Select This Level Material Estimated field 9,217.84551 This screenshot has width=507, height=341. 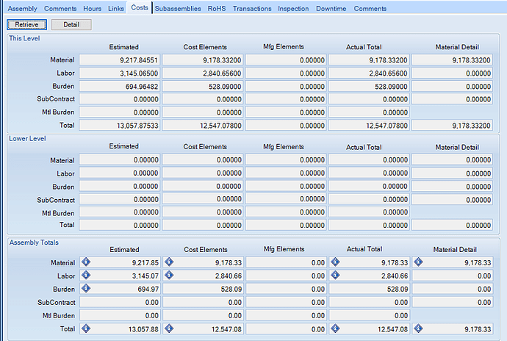point(120,60)
